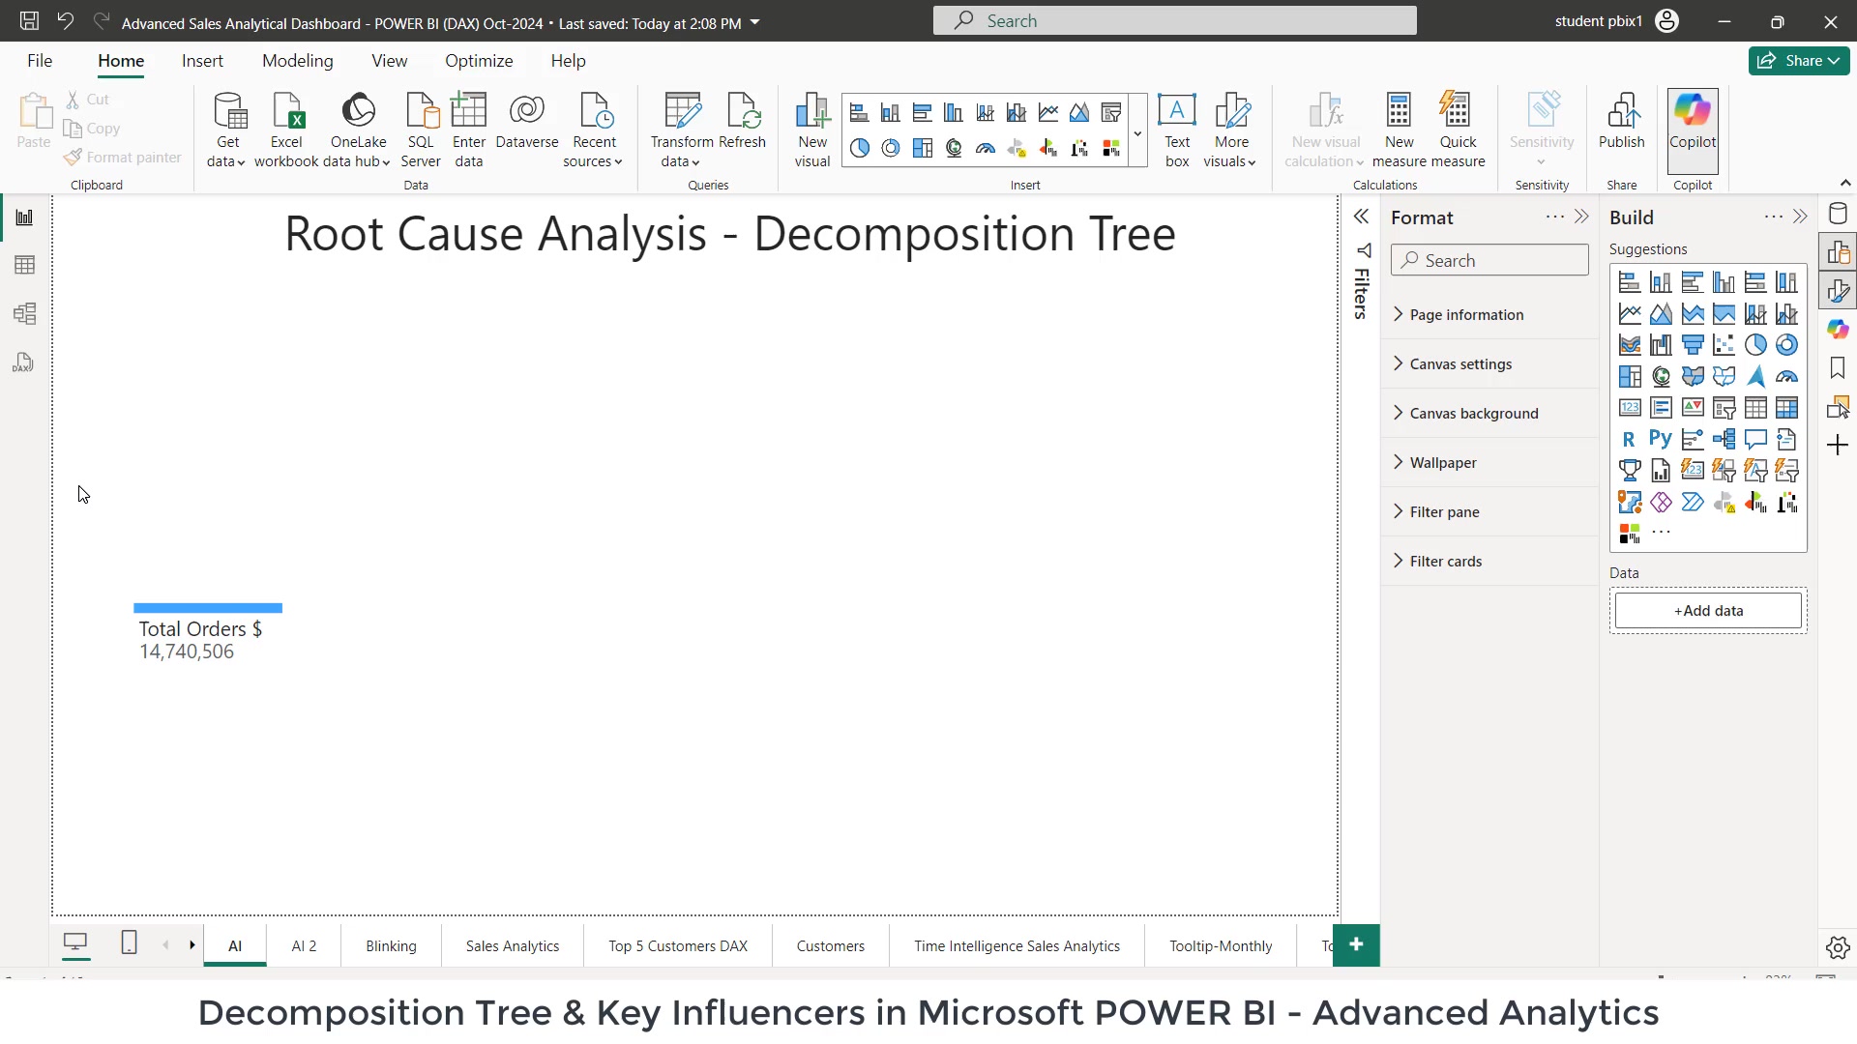Click the Excel workbook icon
The image size is (1857, 1044).
[x=286, y=130]
